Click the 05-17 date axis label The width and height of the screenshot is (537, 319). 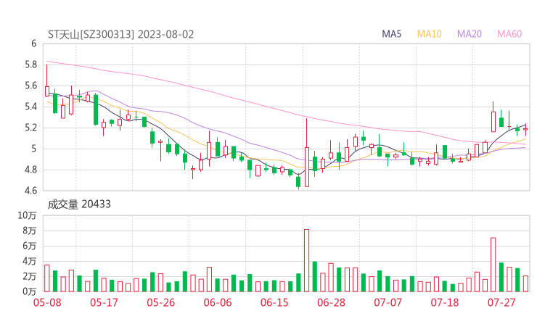[x=104, y=302]
